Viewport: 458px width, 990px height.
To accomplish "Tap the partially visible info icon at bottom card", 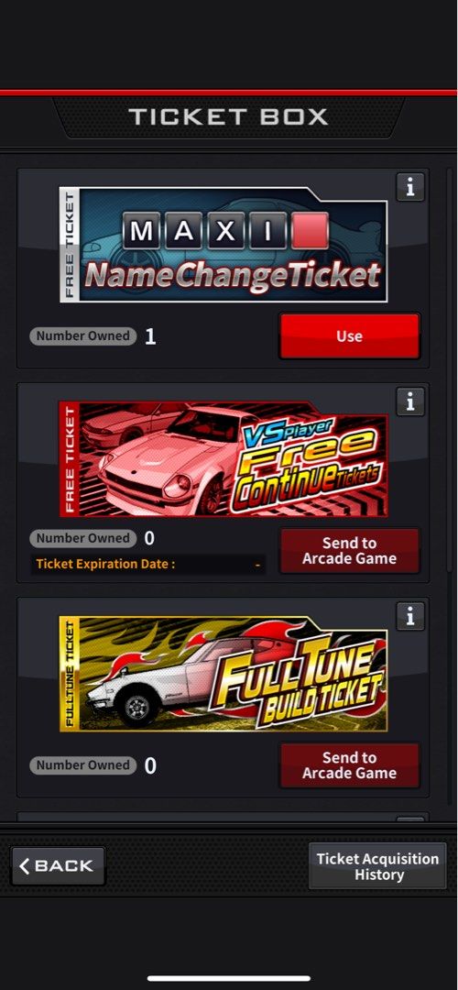I will (x=410, y=819).
